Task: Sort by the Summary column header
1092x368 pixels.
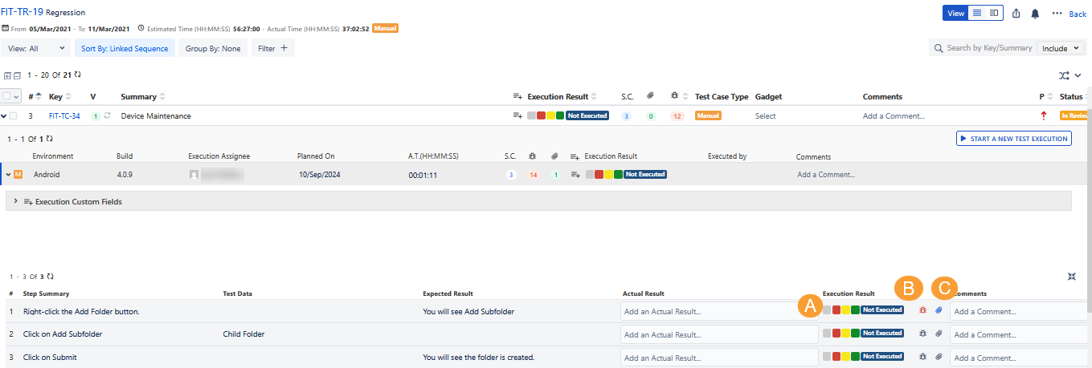Action: pos(143,96)
